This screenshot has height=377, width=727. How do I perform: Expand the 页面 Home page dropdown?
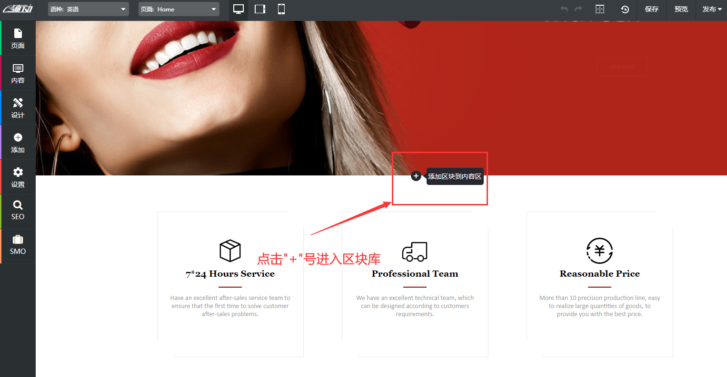[179, 9]
